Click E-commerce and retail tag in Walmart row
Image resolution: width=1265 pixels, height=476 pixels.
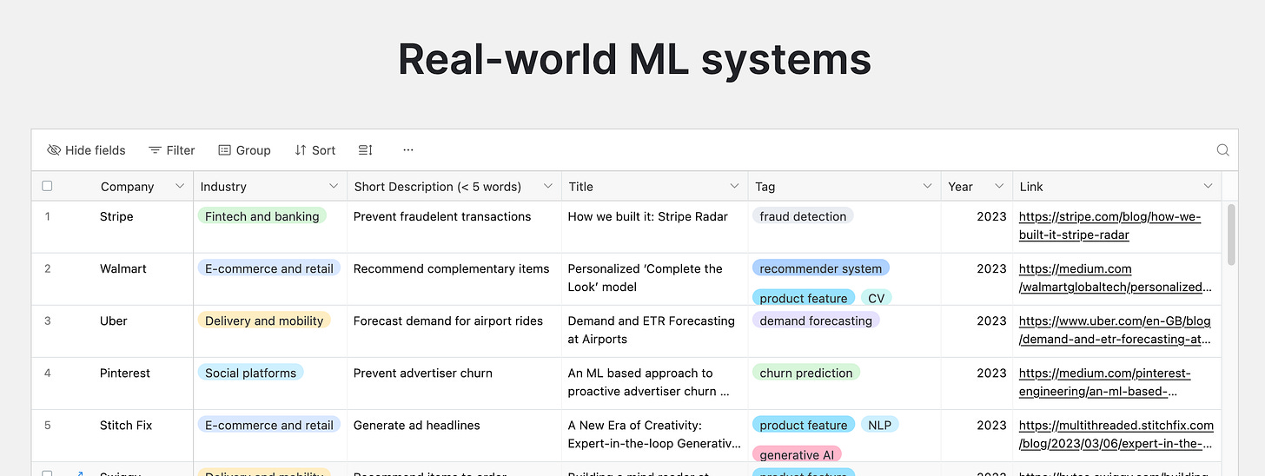(x=269, y=268)
